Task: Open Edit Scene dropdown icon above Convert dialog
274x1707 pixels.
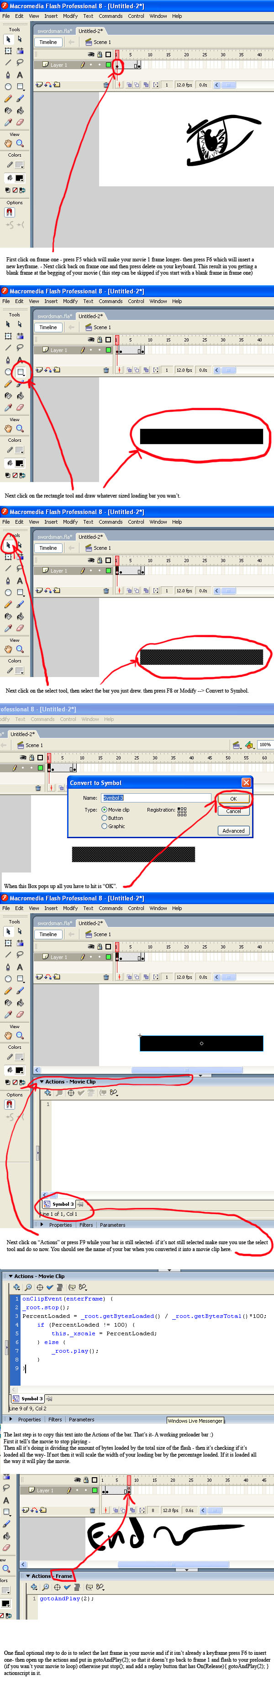Action: 236,745
